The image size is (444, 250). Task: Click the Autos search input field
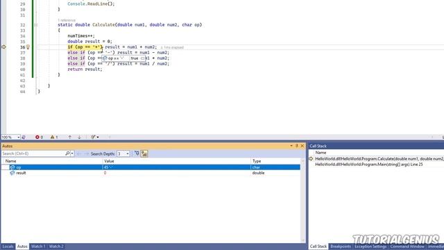(33, 153)
